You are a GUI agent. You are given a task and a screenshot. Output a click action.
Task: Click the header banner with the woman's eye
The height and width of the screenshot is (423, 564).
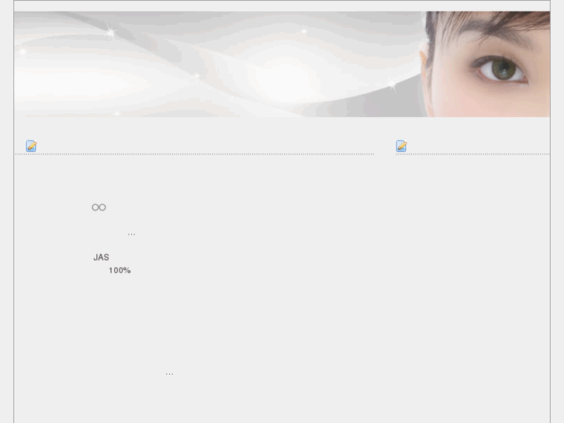(x=282, y=64)
